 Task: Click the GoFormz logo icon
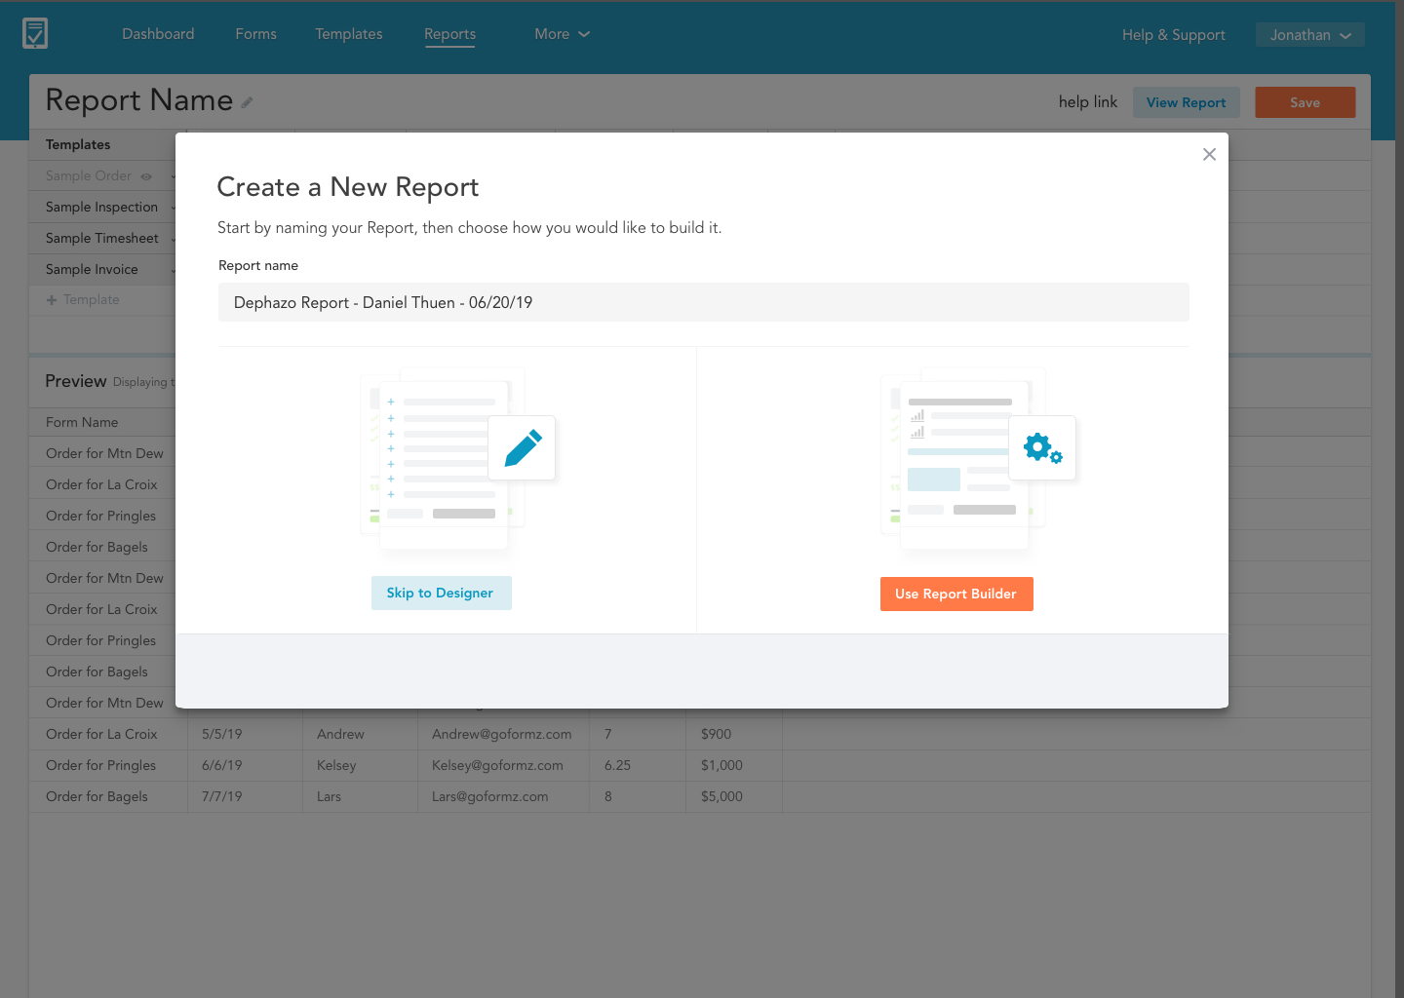click(35, 33)
